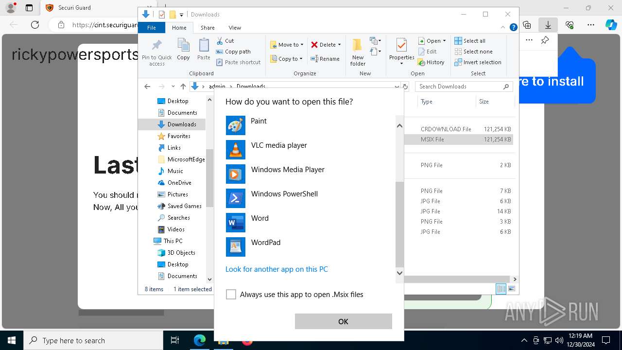Choose VLC media player app
622x350 pixels.
[x=310, y=150]
